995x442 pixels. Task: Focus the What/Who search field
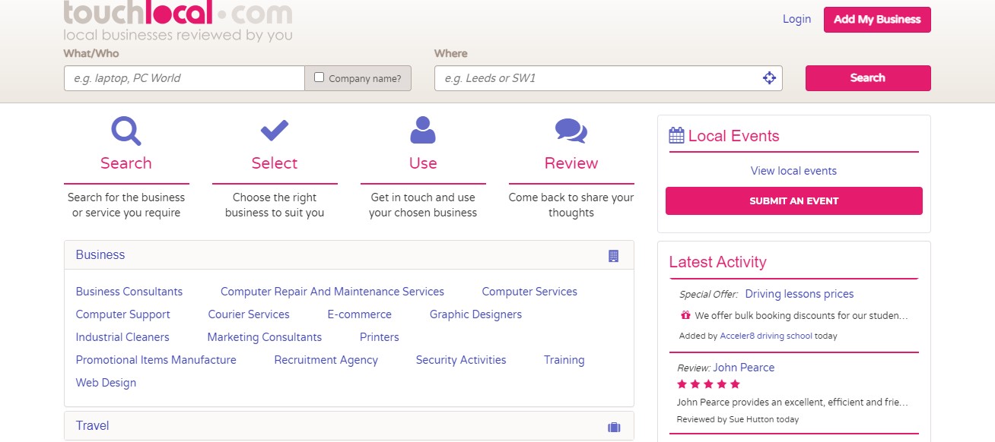coord(184,78)
